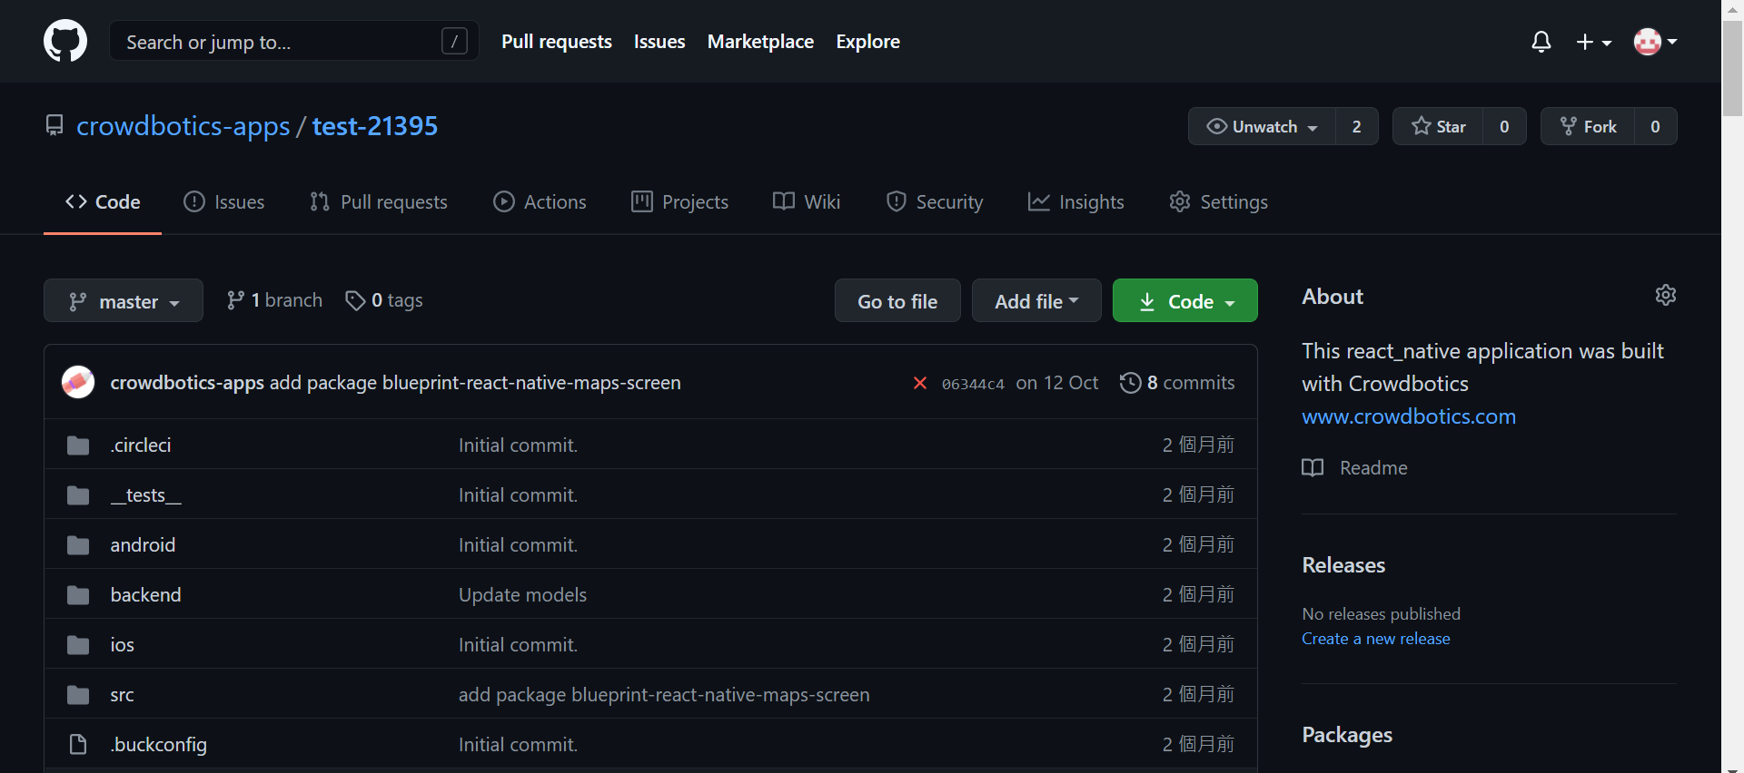The image size is (1744, 773).
Task: Fork the repository
Action: (1588, 126)
